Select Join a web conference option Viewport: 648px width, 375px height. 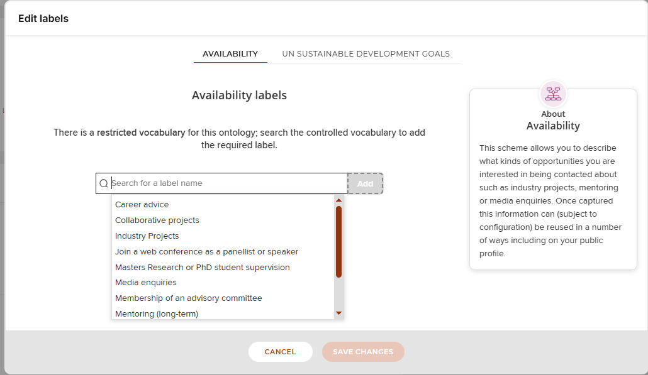pos(206,252)
